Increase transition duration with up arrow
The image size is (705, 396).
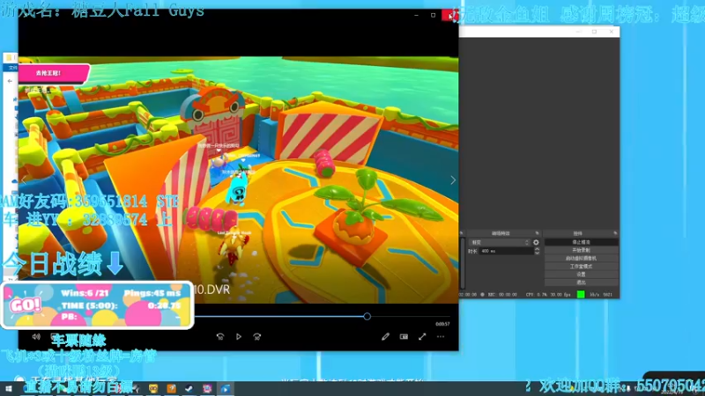click(537, 249)
